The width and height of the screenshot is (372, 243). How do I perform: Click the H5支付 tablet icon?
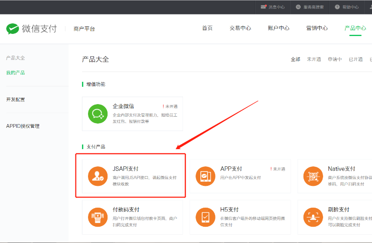pos(205,217)
